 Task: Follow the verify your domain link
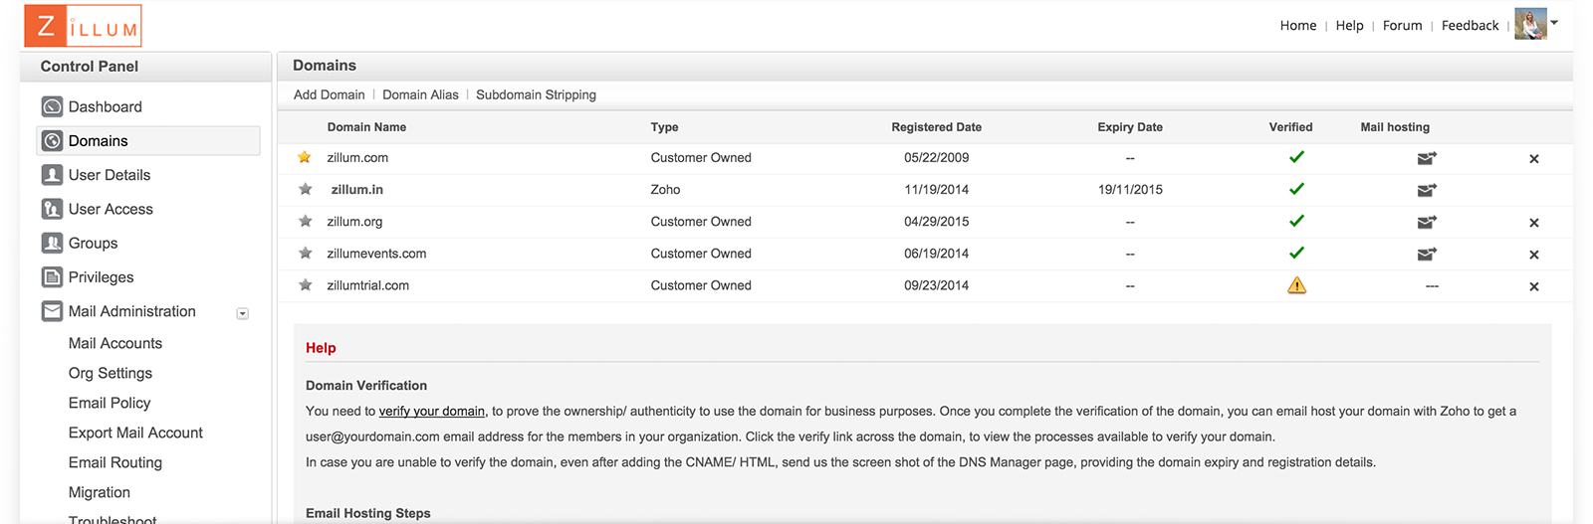click(x=432, y=411)
